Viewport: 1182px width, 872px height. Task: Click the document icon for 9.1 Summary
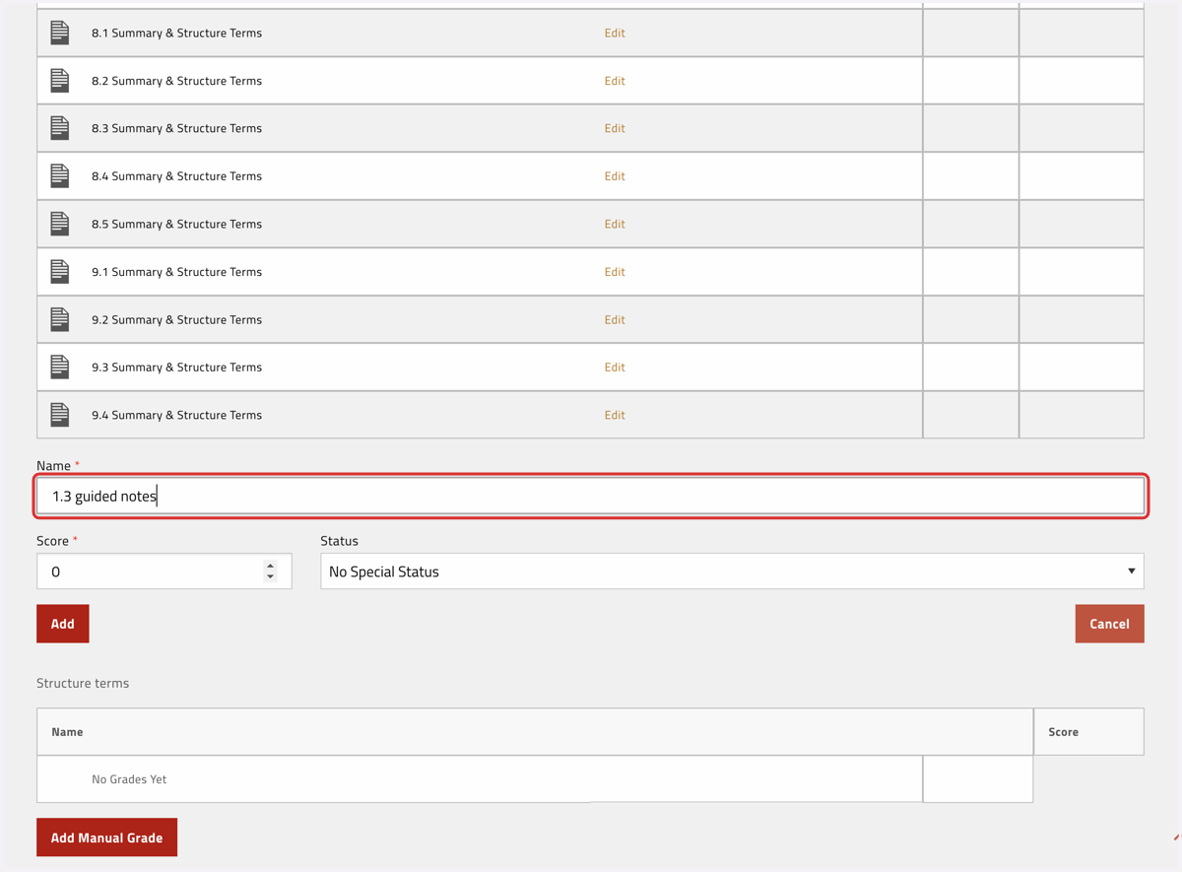coord(60,272)
